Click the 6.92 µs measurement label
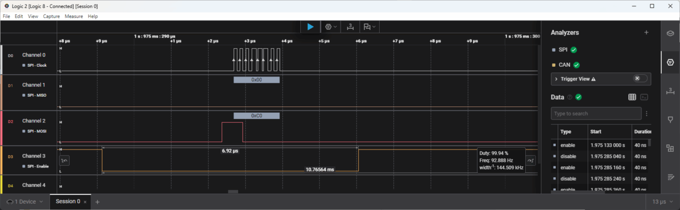680x210 pixels. 231,151
